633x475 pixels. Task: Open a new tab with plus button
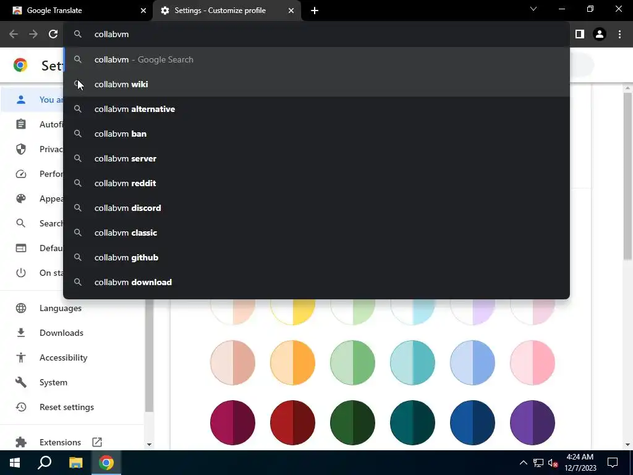tap(315, 11)
